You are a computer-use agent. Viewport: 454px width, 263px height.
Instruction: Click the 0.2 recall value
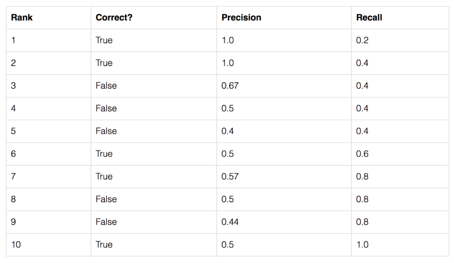362,41
